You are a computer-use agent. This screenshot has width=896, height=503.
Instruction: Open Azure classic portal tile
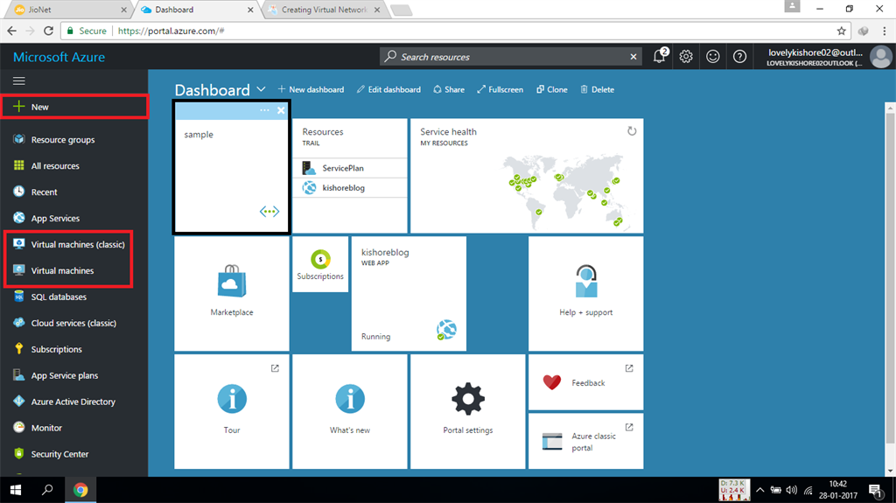click(x=585, y=441)
